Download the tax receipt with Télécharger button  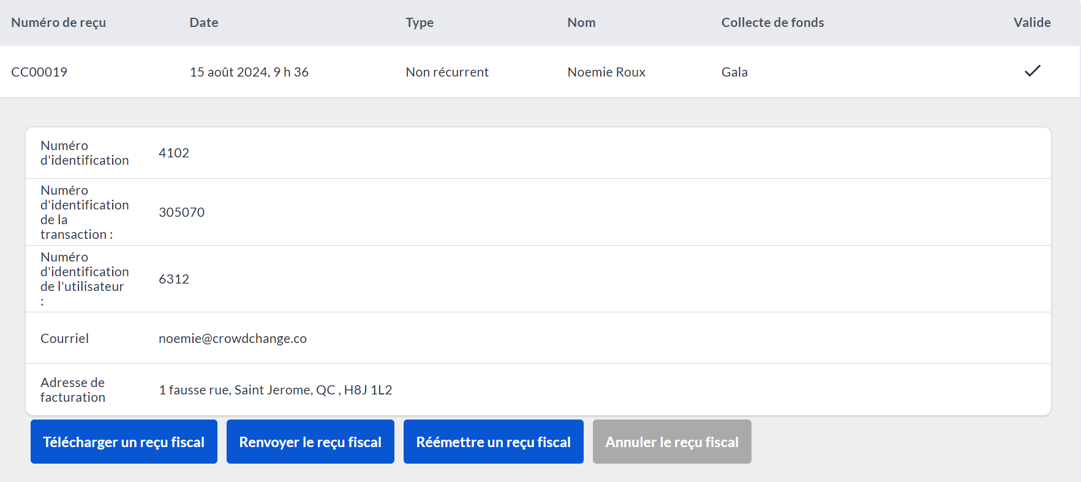point(124,442)
